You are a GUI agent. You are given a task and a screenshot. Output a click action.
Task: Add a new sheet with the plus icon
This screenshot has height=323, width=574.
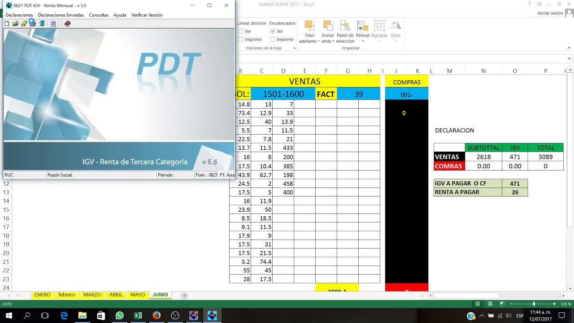click(184, 295)
